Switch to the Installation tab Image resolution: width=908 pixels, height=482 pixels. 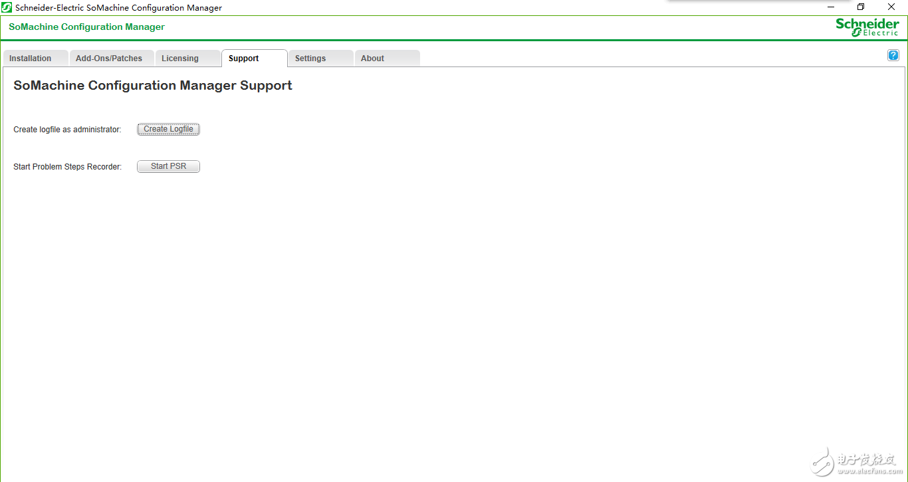(36, 59)
